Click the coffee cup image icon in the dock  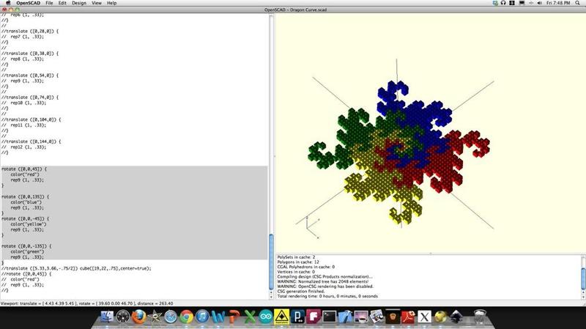coord(361,317)
